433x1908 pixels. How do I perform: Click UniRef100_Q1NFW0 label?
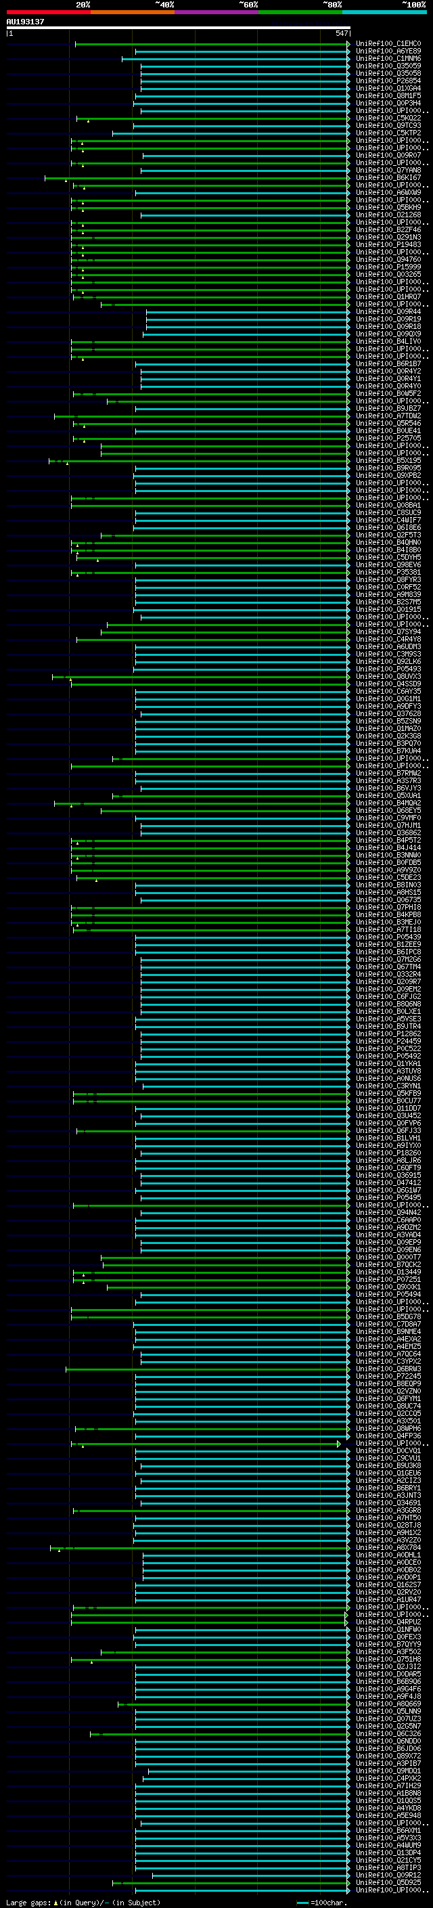point(388,1628)
